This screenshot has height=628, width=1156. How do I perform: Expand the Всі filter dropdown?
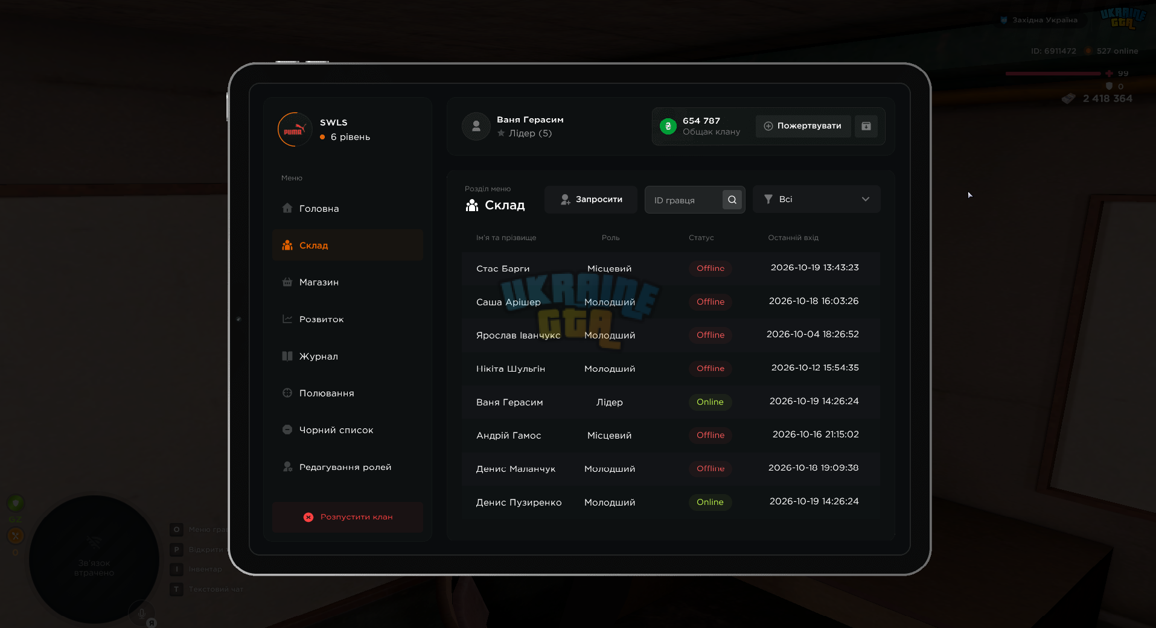coord(816,200)
